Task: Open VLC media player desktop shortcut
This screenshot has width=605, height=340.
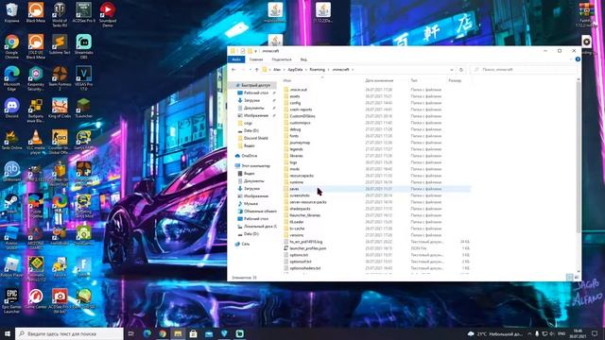Action: point(36,142)
